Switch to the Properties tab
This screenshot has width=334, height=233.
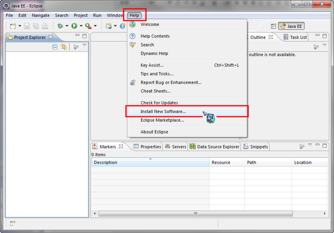[148, 146]
